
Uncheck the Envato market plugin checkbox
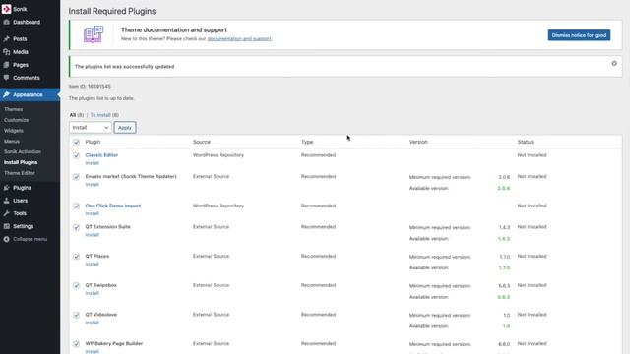76,177
